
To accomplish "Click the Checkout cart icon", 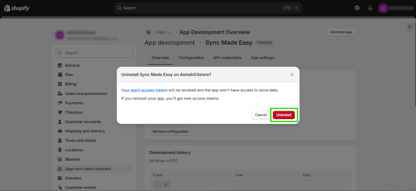I will pos(60,112).
